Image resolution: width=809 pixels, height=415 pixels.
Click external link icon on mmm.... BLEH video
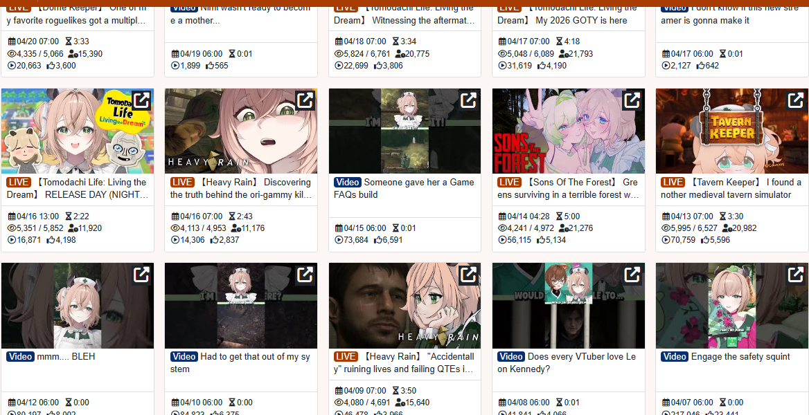141,275
